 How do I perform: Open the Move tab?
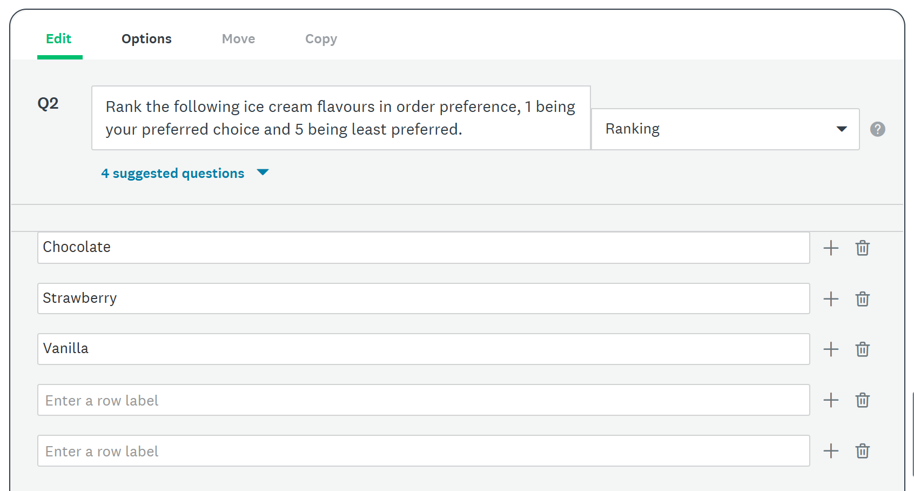coord(238,39)
